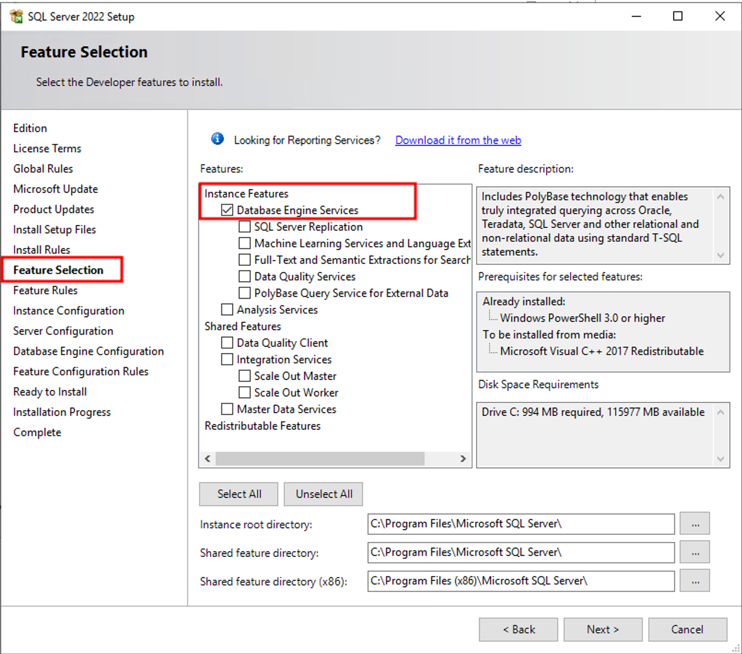Select the Microsoft Update step

(55, 189)
